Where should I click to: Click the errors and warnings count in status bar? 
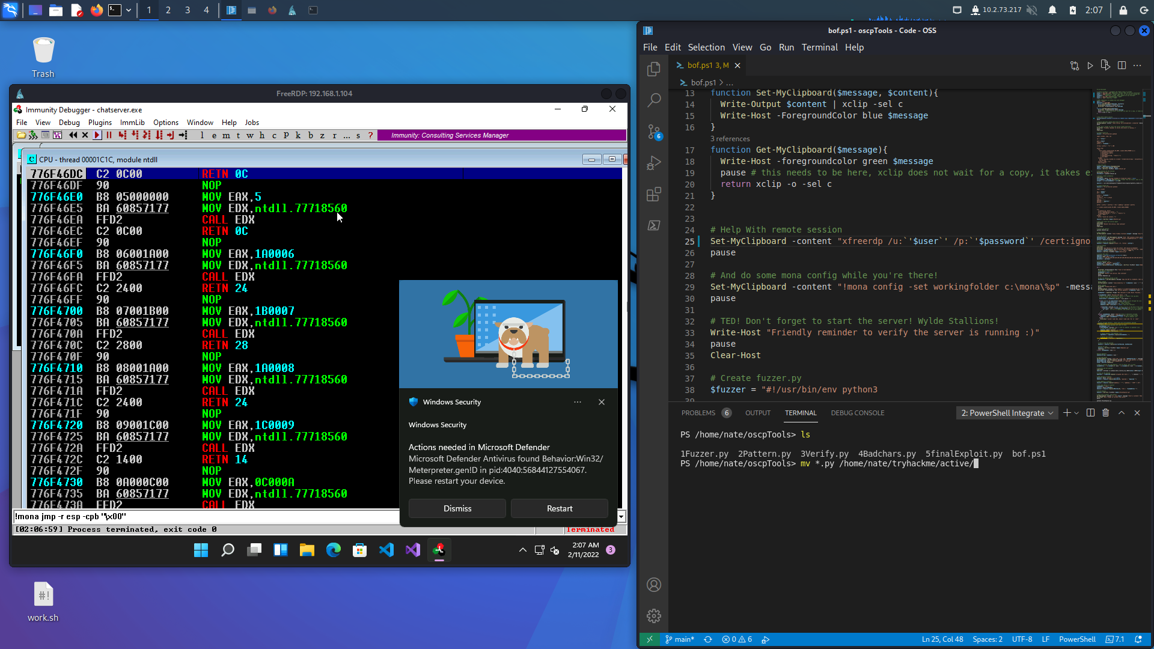click(737, 639)
